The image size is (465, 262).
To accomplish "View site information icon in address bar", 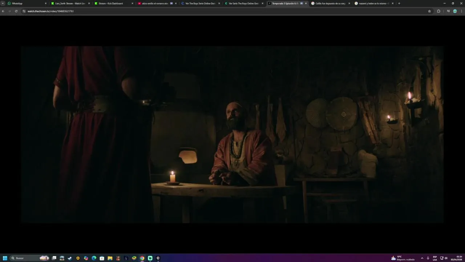I will (24, 11).
